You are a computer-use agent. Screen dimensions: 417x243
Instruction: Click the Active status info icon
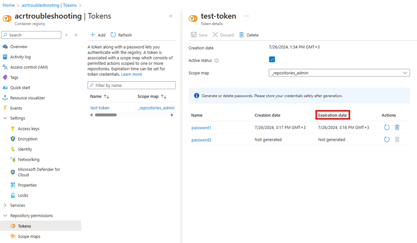click(217, 60)
